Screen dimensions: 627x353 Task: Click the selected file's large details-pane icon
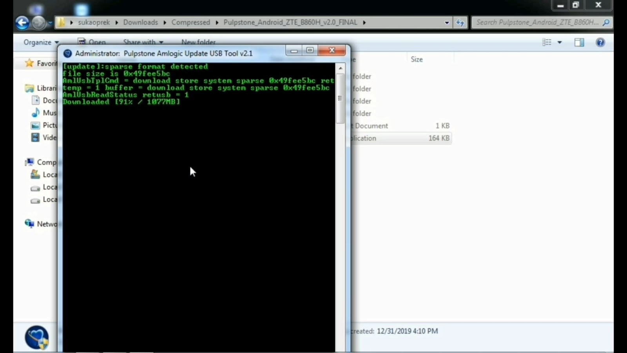coord(37,337)
